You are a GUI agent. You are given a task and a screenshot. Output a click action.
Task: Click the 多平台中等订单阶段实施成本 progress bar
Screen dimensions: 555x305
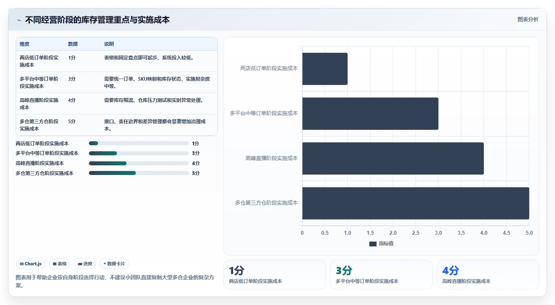[139, 153]
